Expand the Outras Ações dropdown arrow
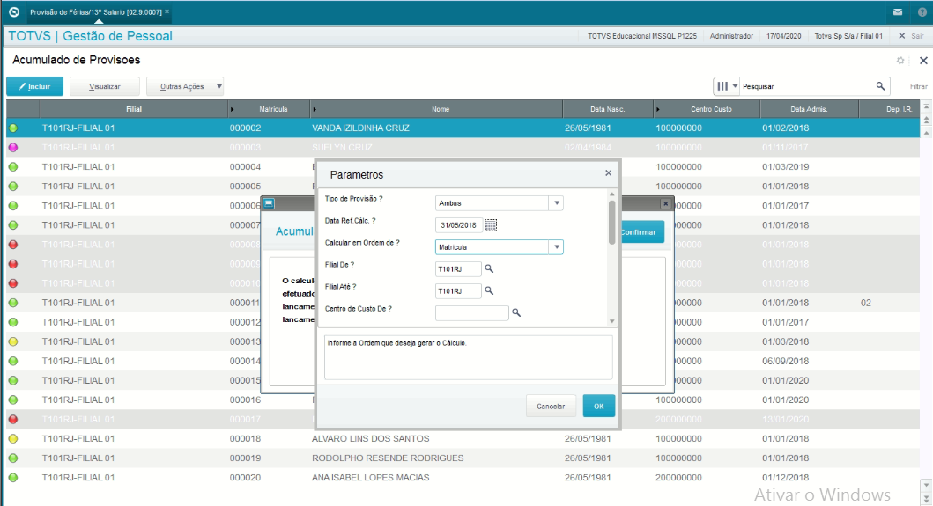Screen dimensions: 933x506 (219, 86)
